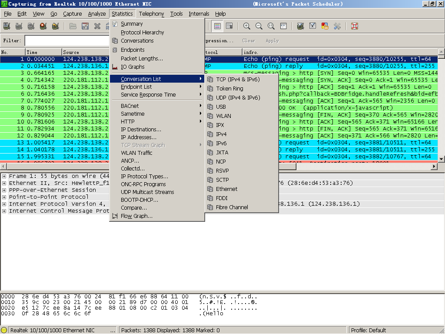Expand Point-to-Point Protocol node
445x334 pixels.
coord(4,197)
